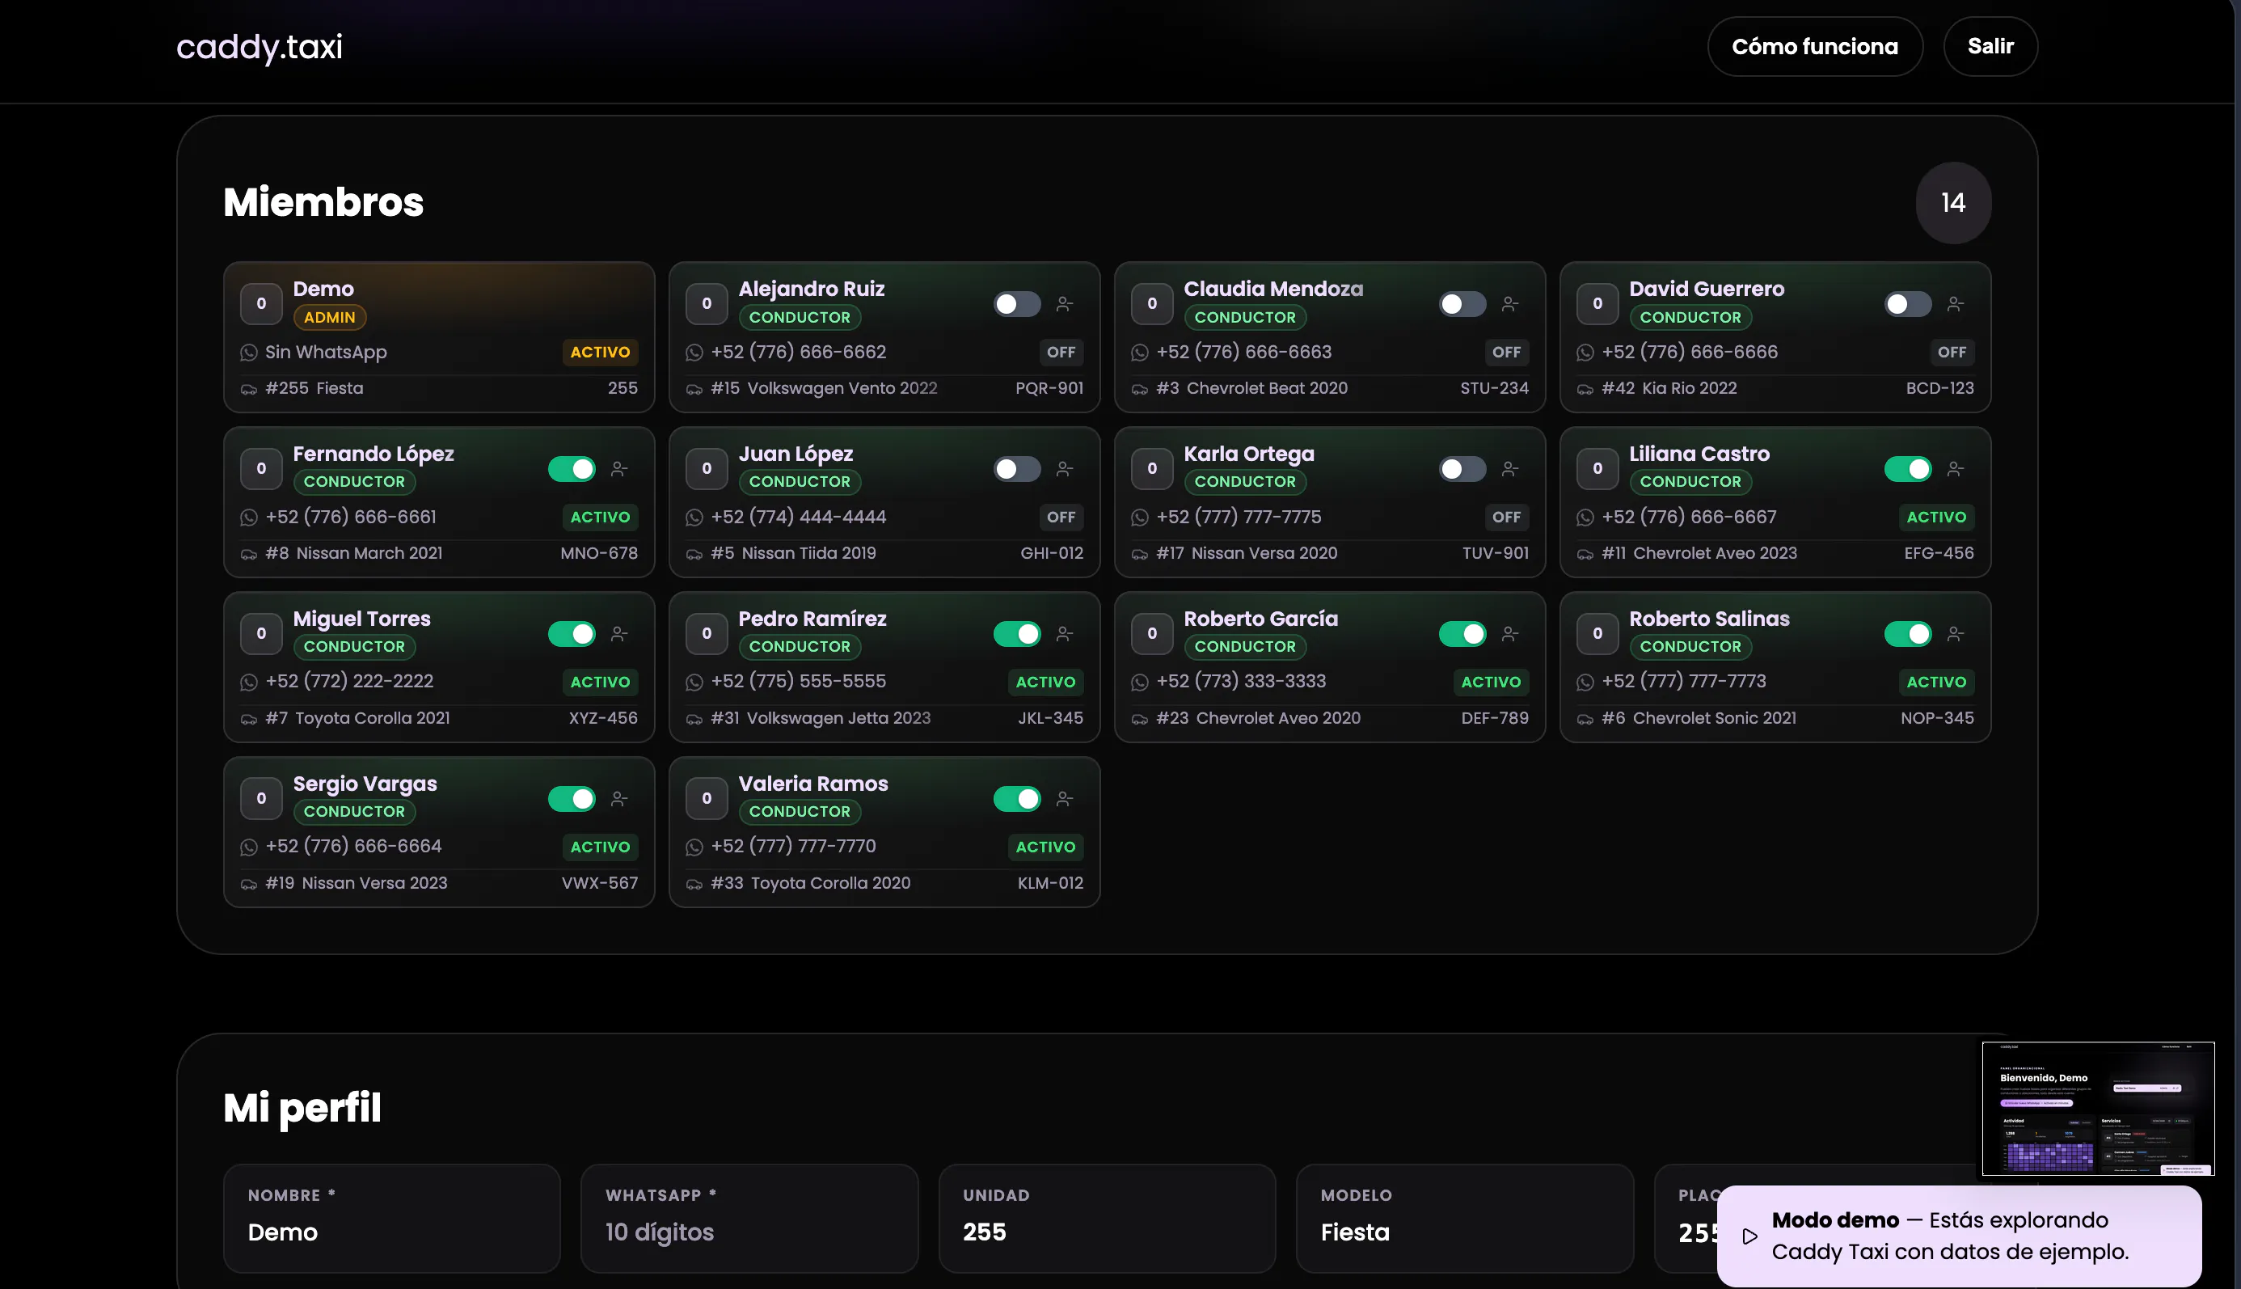Click the Nombre input field showing Demo
The width and height of the screenshot is (2241, 1289).
[391, 1218]
